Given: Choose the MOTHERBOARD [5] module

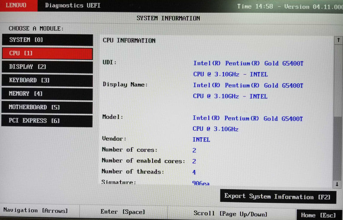Looking at the screenshot, I should [x=47, y=107].
